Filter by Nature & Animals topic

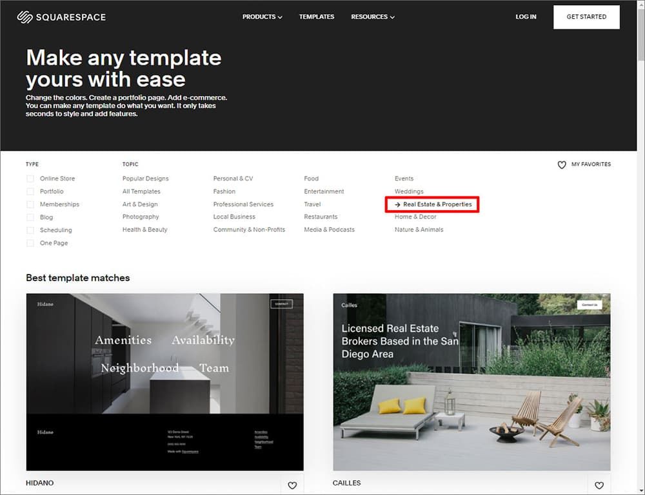point(419,229)
